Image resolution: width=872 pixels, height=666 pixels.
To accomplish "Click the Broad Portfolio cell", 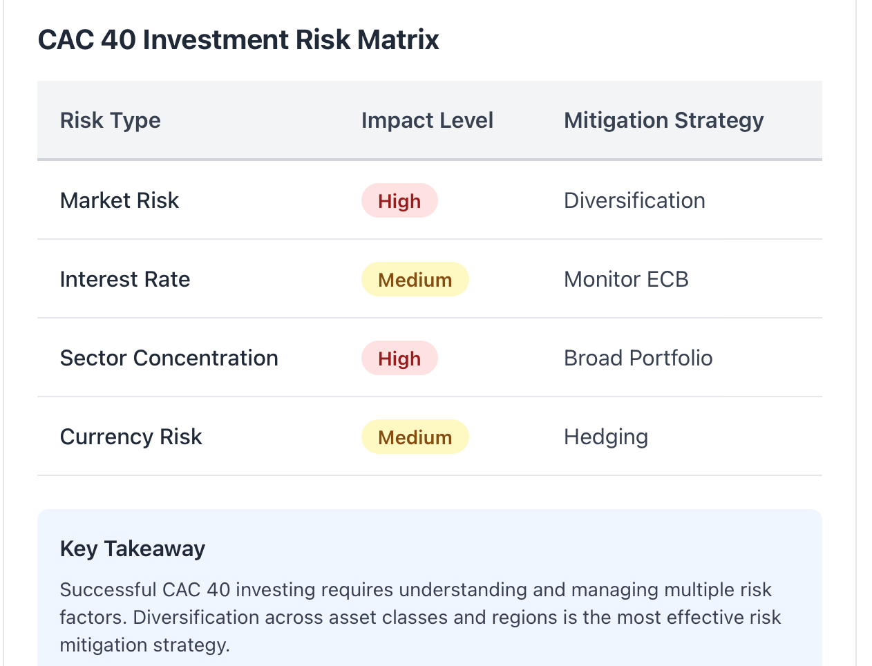I will (x=638, y=358).
